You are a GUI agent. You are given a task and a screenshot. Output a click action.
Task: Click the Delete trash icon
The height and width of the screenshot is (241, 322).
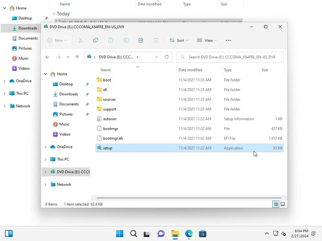point(156,40)
